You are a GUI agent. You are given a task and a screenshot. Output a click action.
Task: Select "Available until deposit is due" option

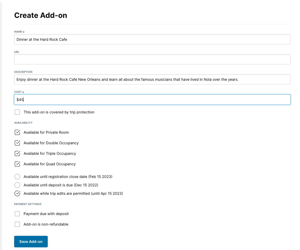(x=17, y=185)
